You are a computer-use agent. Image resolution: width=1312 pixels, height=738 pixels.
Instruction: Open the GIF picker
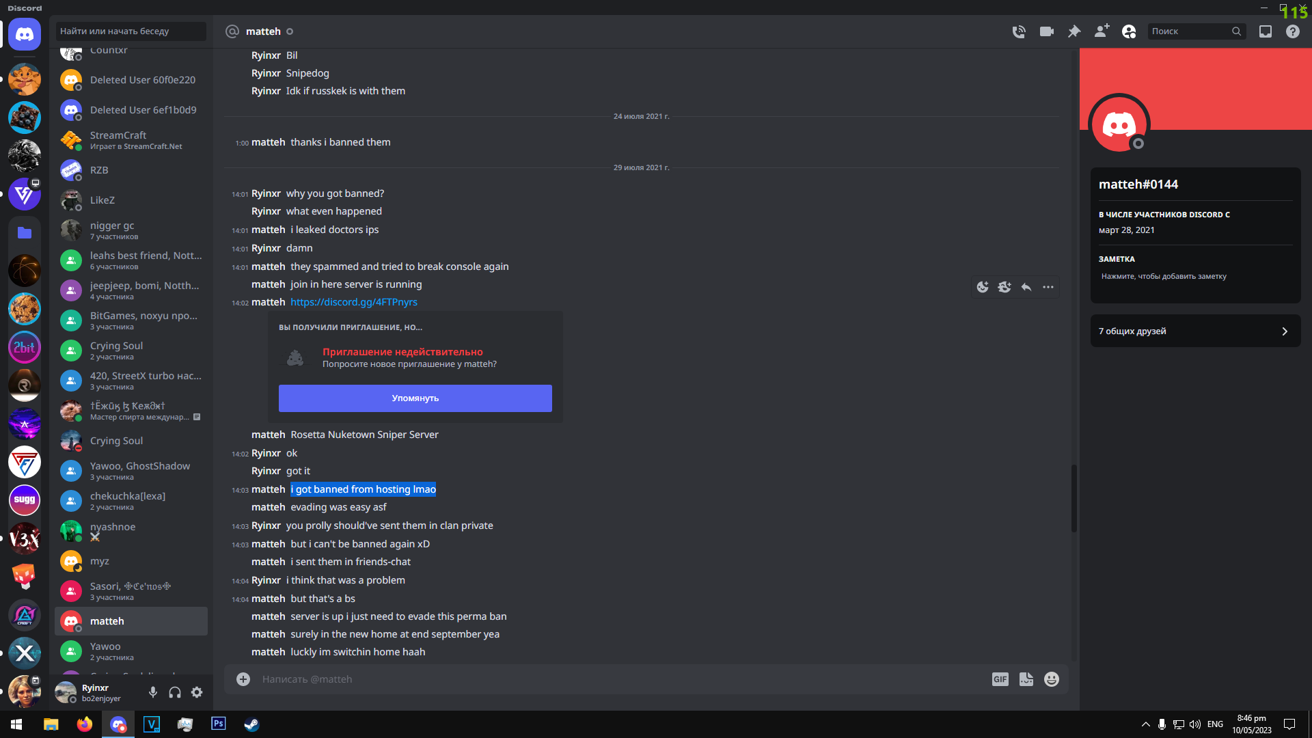click(1000, 679)
